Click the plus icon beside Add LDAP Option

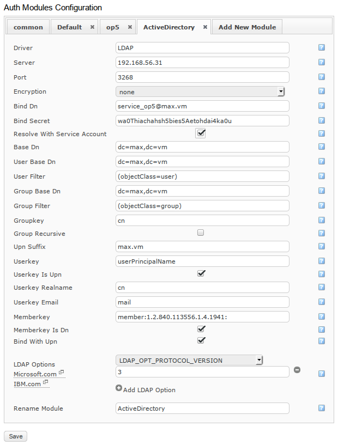coord(119,388)
